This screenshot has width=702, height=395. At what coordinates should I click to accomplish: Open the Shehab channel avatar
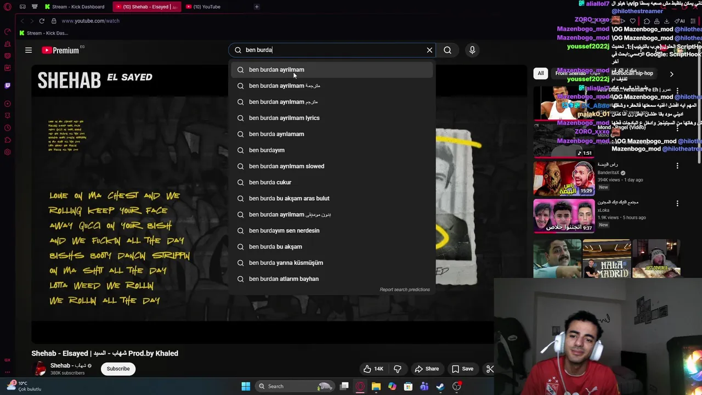coord(39,369)
